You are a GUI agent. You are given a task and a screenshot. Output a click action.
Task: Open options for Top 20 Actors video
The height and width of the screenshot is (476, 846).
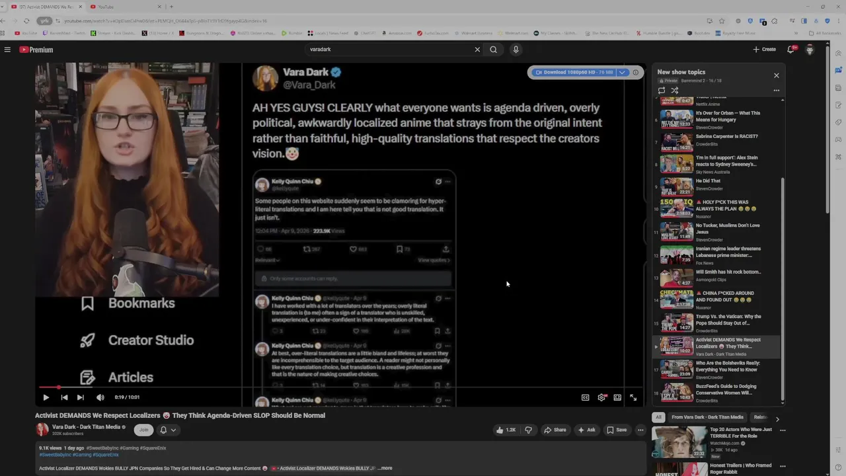tap(783, 430)
